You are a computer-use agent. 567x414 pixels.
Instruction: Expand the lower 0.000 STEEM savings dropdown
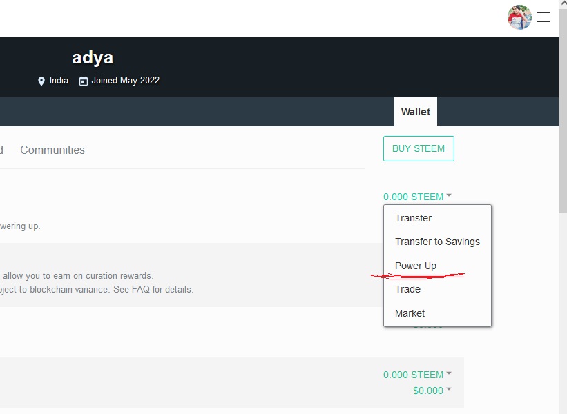(417, 375)
